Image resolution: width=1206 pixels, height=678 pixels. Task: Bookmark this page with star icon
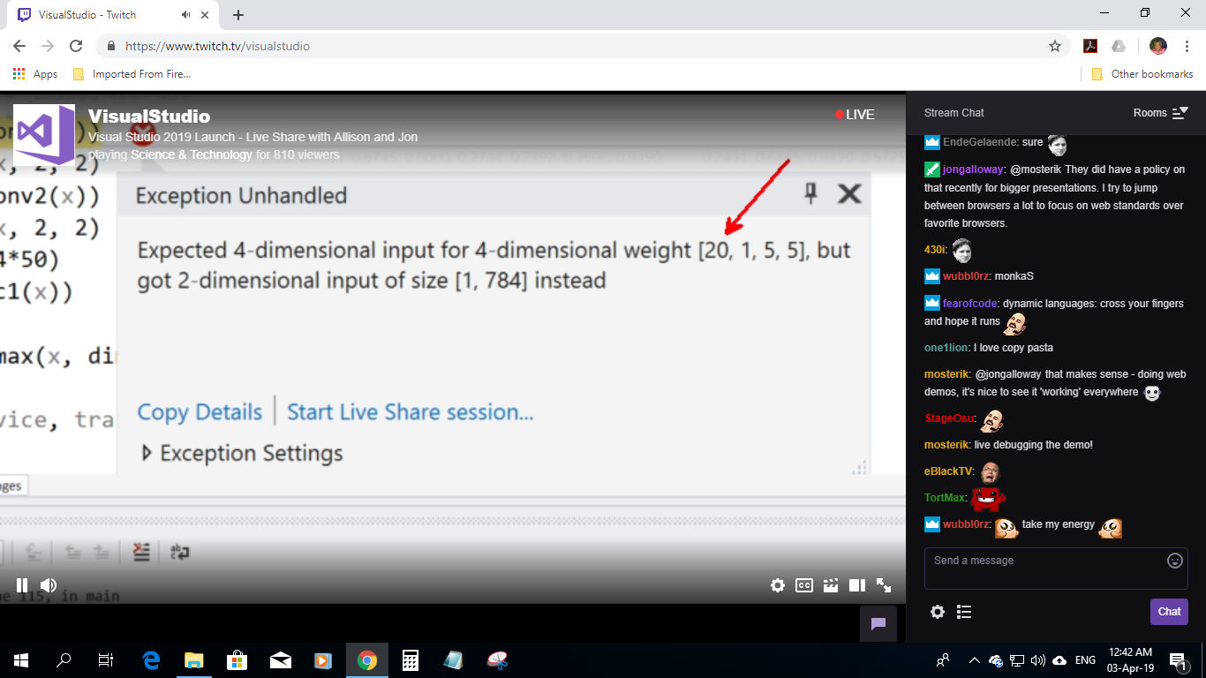(x=1055, y=46)
